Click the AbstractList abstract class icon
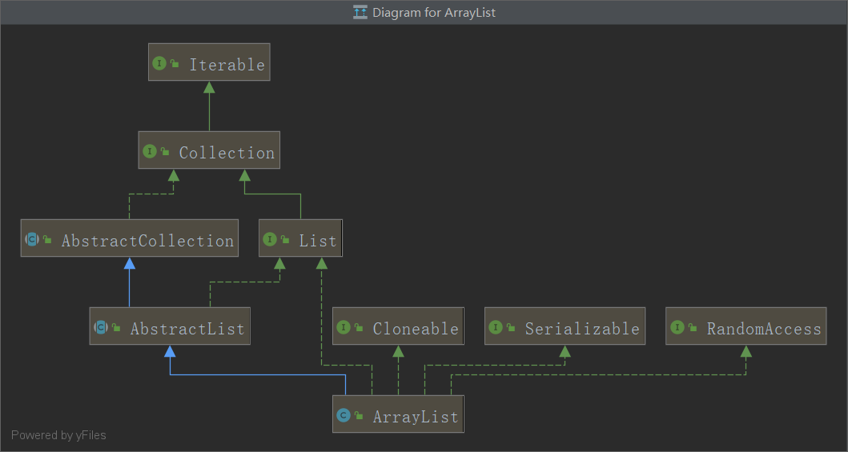The height and width of the screenshot is (452, 848). [x=101, y=328]
